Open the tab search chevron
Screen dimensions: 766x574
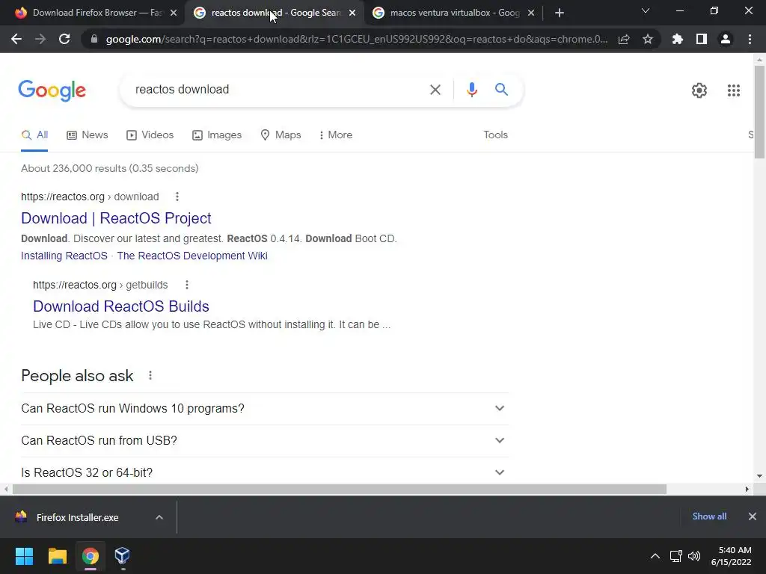click(x=646, y=10)
